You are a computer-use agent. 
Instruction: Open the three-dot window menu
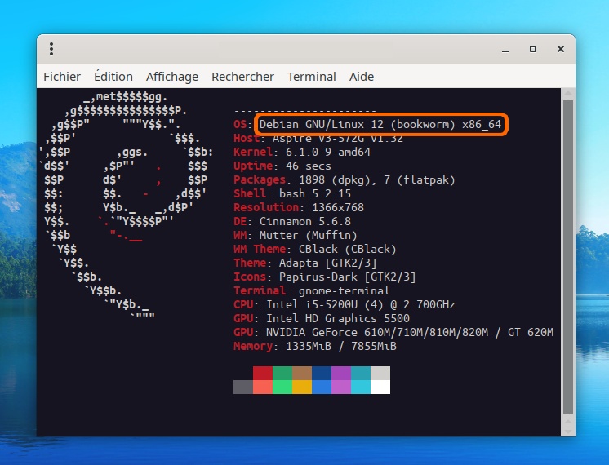[x=51, y=49]
